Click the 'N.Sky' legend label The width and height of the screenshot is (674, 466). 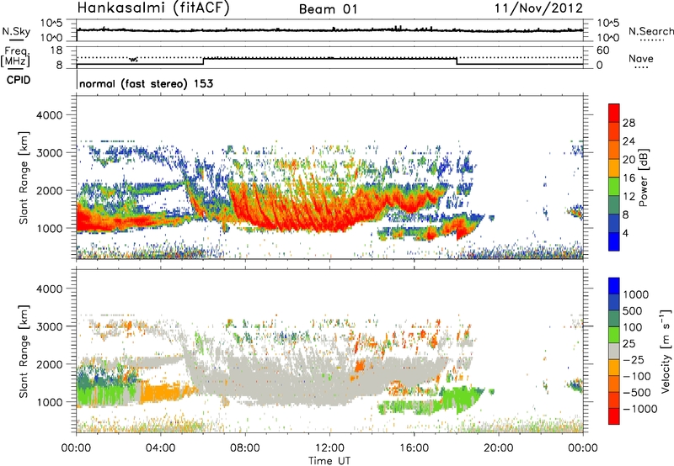tap(16, 31)
